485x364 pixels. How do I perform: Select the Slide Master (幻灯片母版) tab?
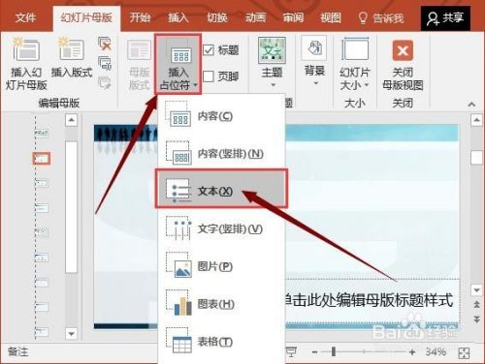click(x=86, y=17)
